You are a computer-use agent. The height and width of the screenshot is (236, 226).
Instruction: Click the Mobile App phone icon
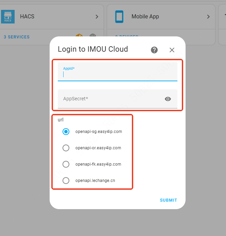[119, 17]
